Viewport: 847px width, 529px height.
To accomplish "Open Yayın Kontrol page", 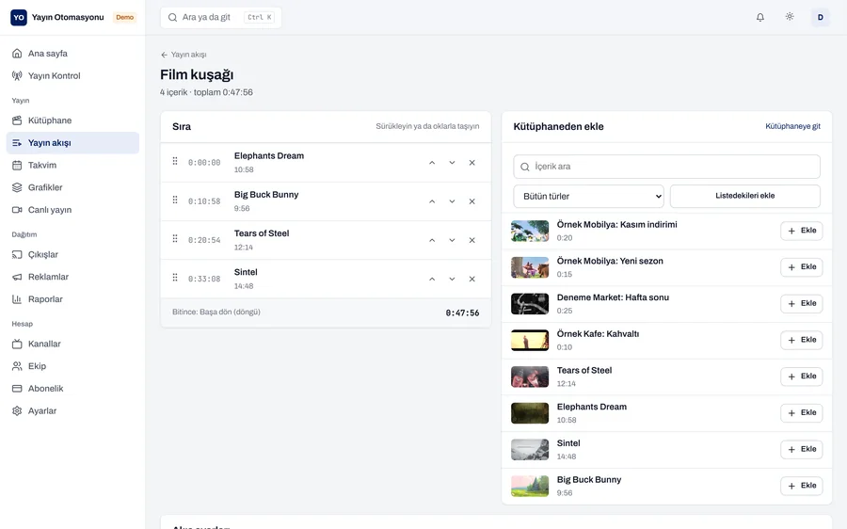I will click(72, 75).
